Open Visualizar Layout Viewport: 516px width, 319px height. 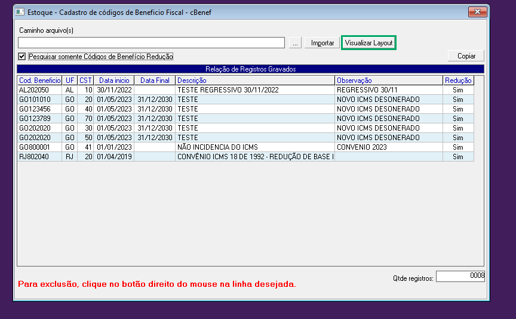(368, 43)
